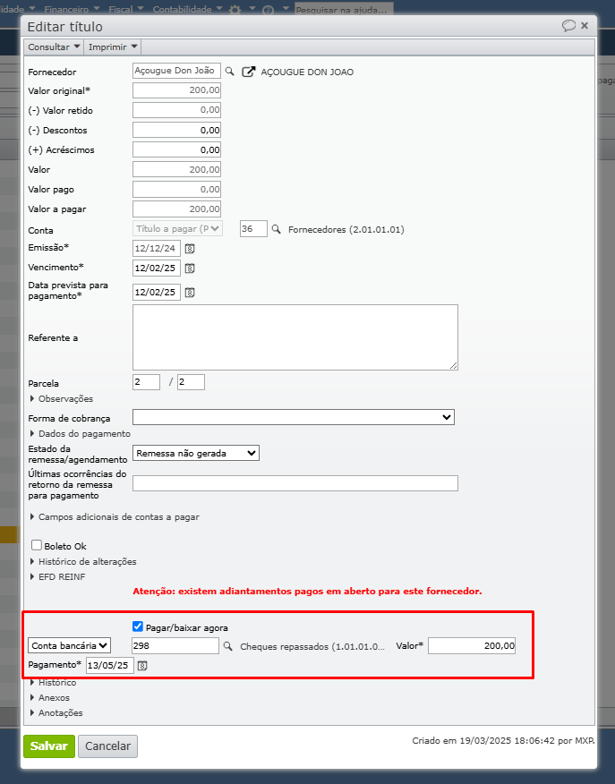Click the Descontos input field
This screenshot has height=784, width=615.
point(176,130)
